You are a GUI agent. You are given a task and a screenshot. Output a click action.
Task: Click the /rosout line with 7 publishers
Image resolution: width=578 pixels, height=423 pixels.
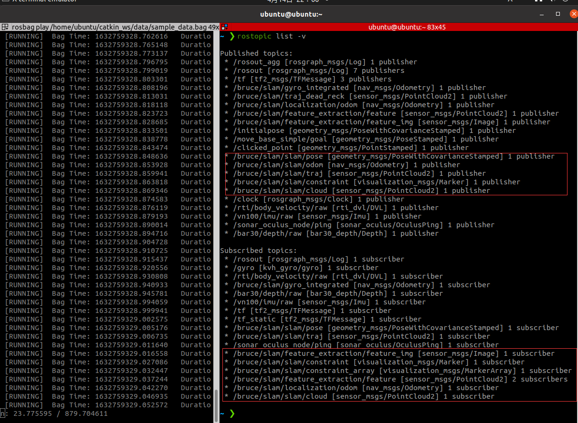click(x=314, y=70)
